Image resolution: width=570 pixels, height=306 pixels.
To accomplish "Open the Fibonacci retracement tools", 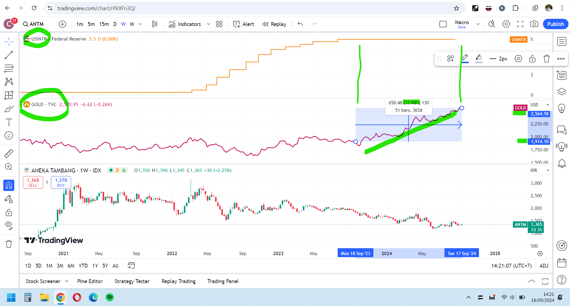I will pos(9,69).
